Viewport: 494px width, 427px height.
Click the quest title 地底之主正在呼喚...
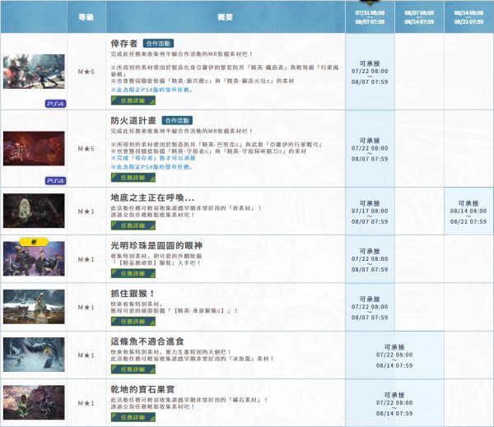pos(152,197)
